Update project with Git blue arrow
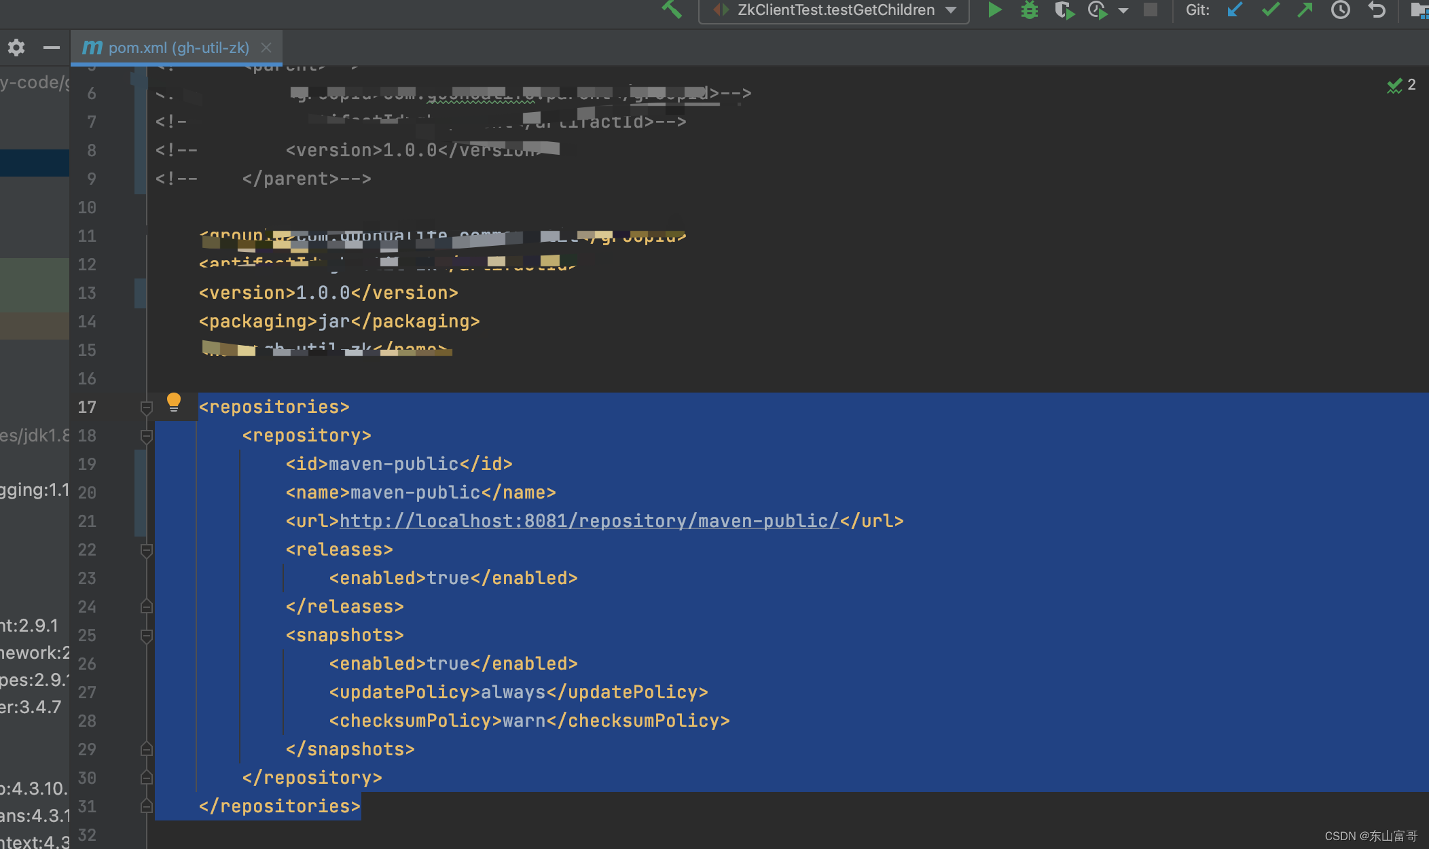 tap(1235, 10)
